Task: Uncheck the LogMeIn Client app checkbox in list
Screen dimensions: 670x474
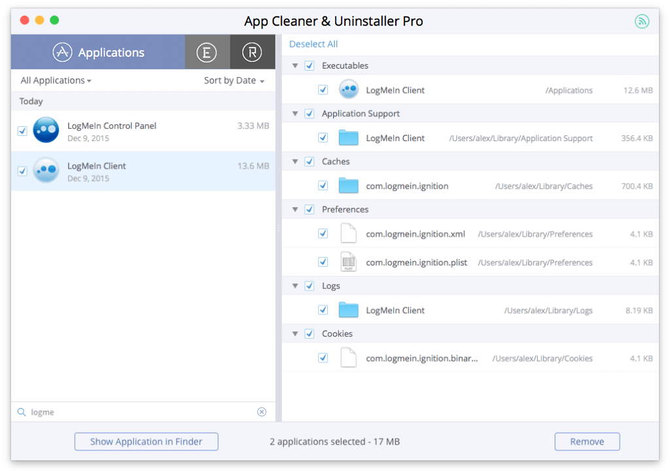Action: tap(23, 171)
